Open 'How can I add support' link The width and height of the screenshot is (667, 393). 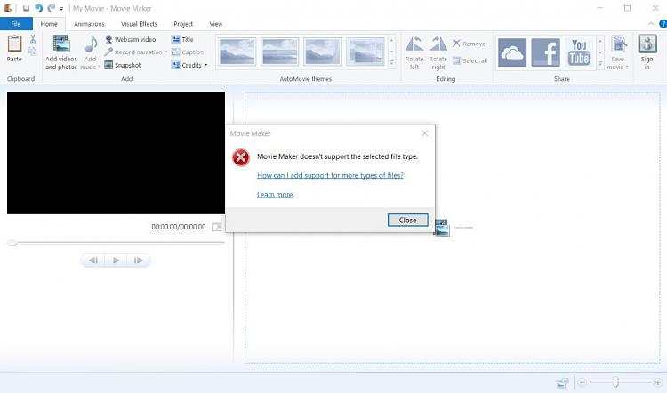330,175
